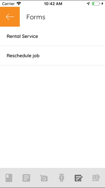Tap the Forms page title
The height and width of the screenshot is (188, 105).
click(x=36, y=17)
